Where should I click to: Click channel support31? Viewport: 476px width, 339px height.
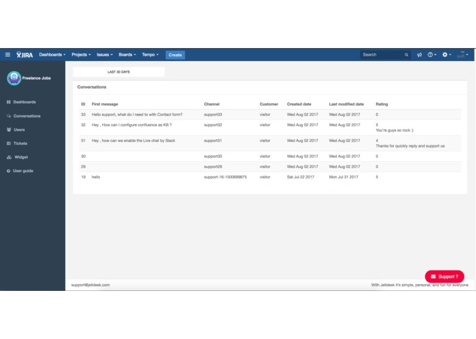[x=213, y=141]
